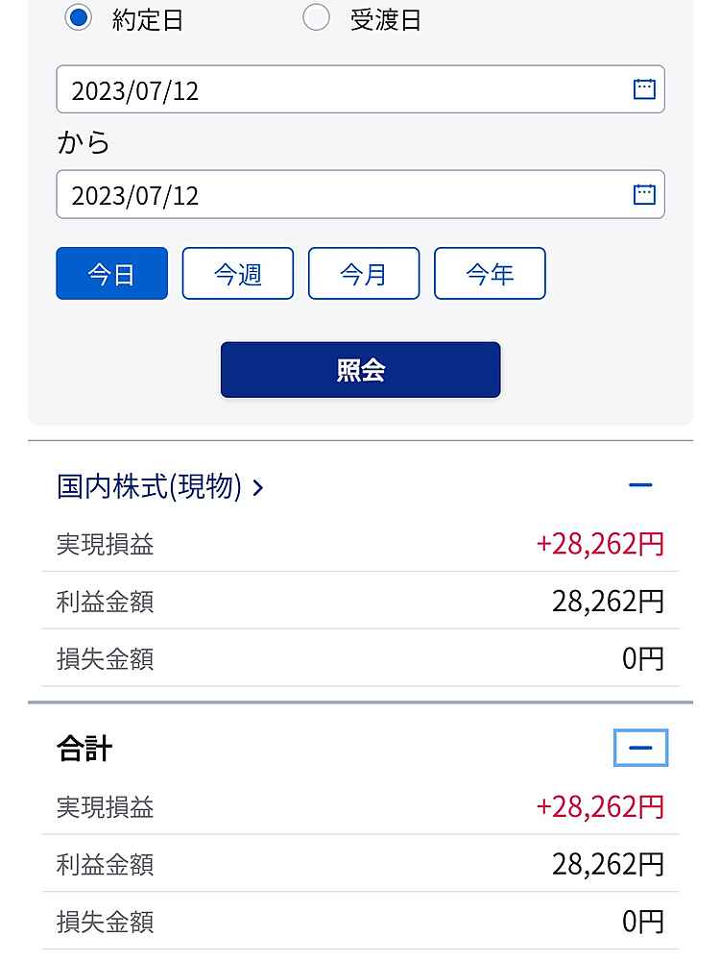Open the start date calendar picker icon
The height and width of the screenshot is (961, 720).
coord(644,89)
